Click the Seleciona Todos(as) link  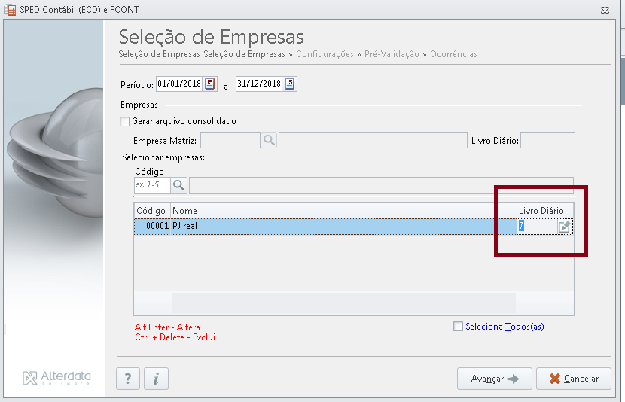click(x=505, y=327)
